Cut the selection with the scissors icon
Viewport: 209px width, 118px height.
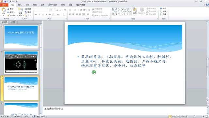tap(8, 9)
